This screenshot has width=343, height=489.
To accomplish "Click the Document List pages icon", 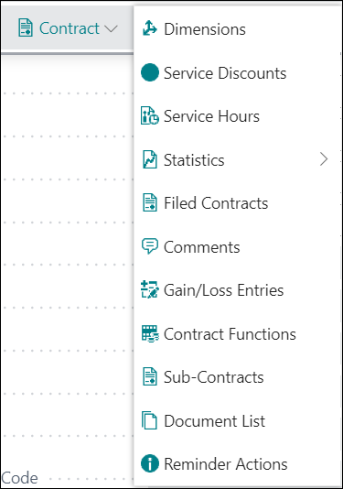I will (149, 420).
